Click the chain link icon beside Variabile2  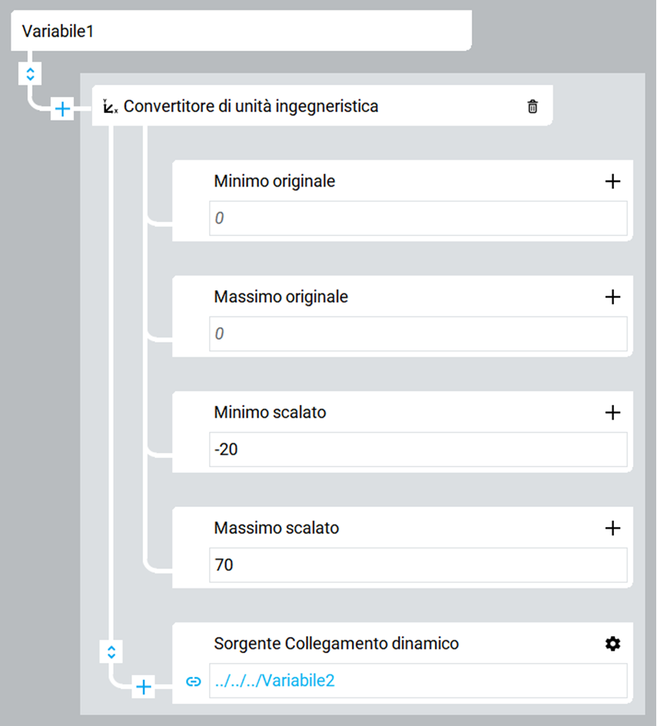[193, 681]
